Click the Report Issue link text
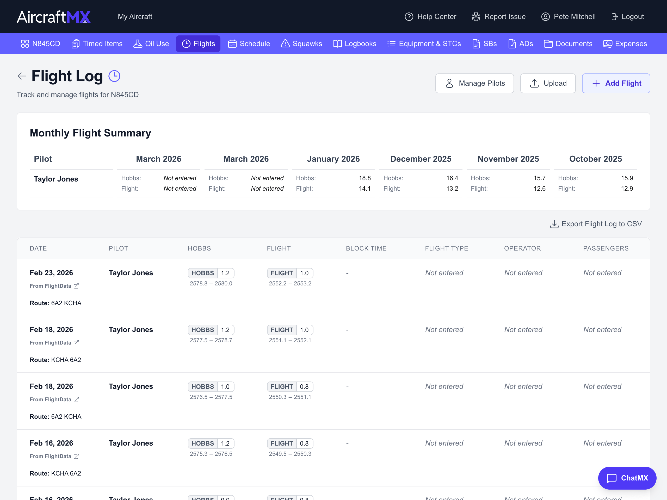Viewport: 667px width, 500px height. [x=505, y=17]
